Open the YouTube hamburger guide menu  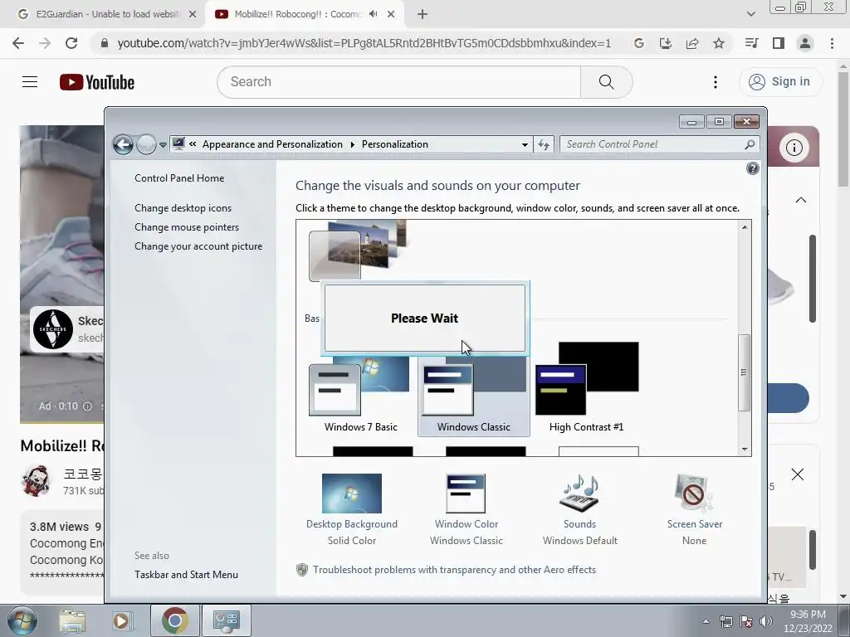tap(30, 82)
